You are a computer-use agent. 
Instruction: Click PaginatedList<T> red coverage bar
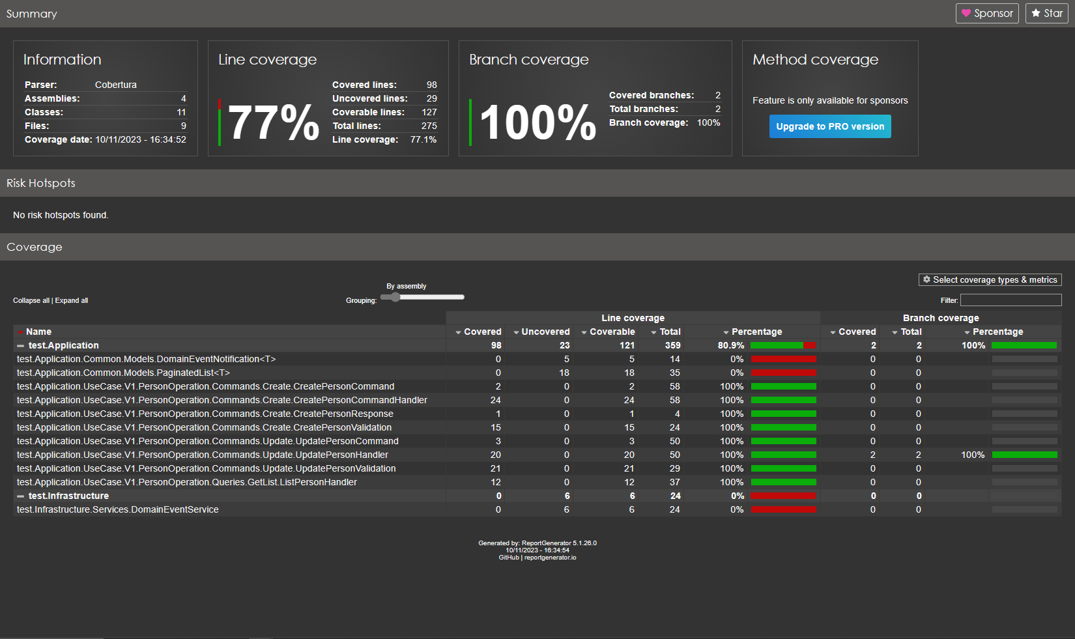coord(783,373)
